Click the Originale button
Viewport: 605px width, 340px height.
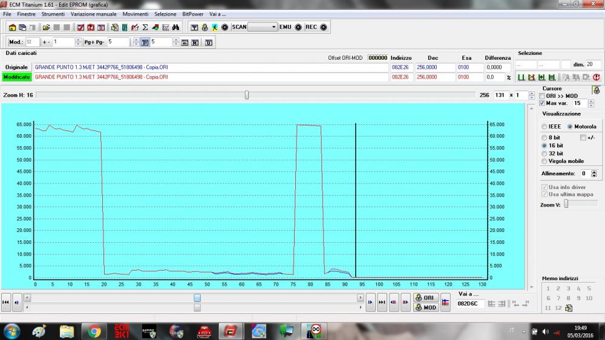point(16,68)
